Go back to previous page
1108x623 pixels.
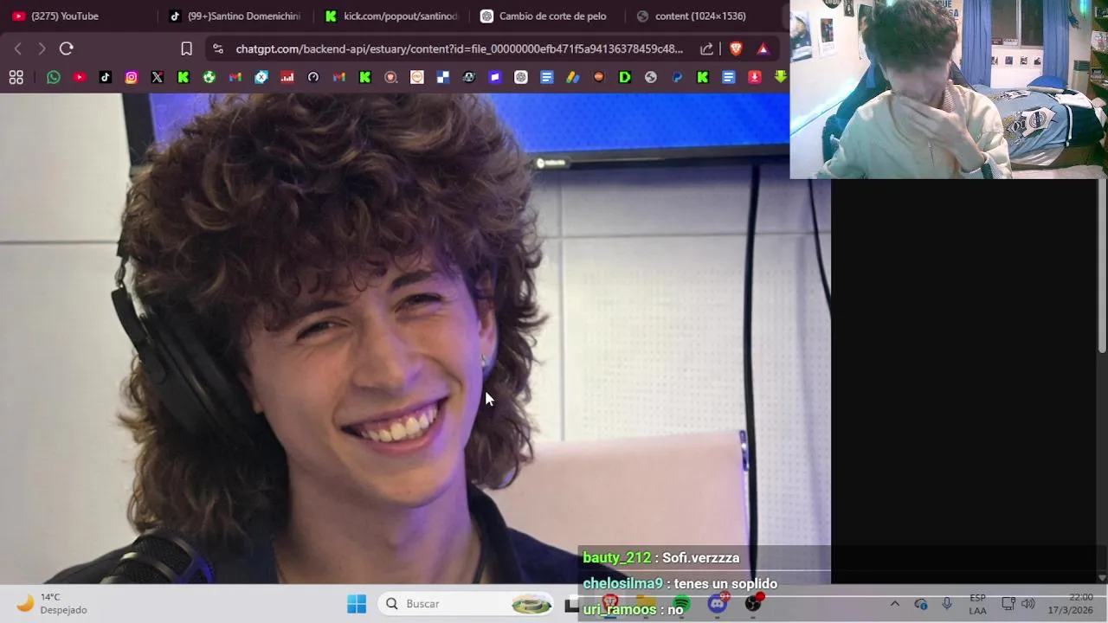(x=18, y=48)
